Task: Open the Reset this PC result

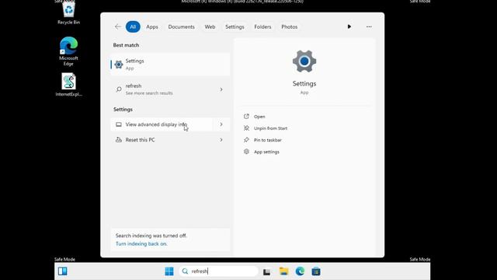Action: pyautogui.click(x=162, y=140)
